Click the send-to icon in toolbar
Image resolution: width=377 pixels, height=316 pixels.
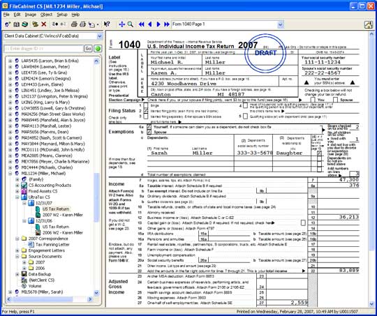[91, 24]
